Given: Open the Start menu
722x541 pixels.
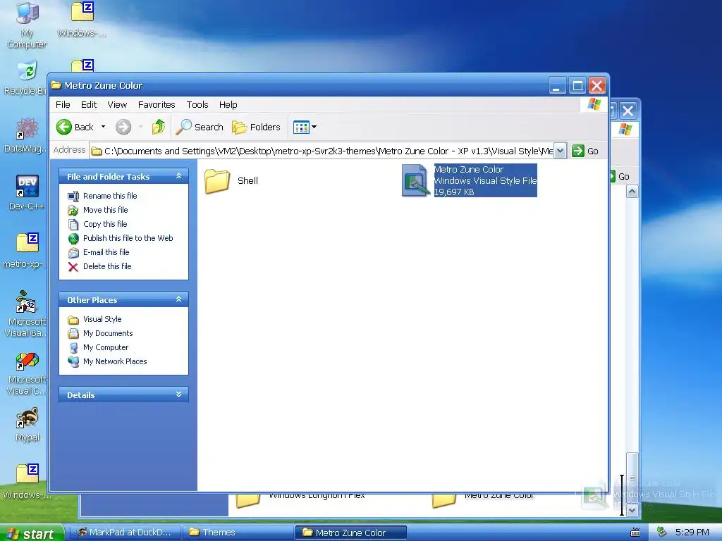Looking at the screenshot, I should [x=31, y=533].
